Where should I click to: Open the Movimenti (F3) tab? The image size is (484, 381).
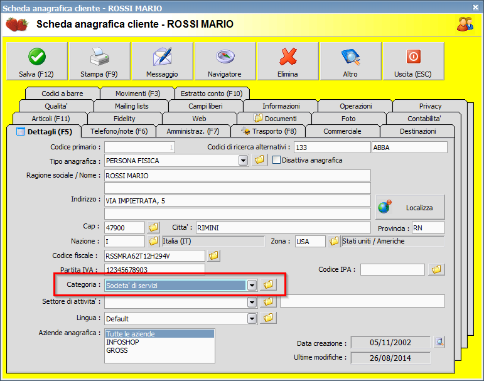pyautogui.click(x=137, y=94)
